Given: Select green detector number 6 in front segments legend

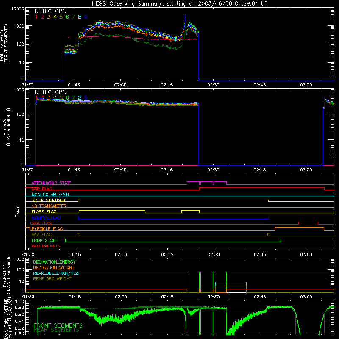Looking at the screenshot, I should pyautogui.click(x=67, y=17).
